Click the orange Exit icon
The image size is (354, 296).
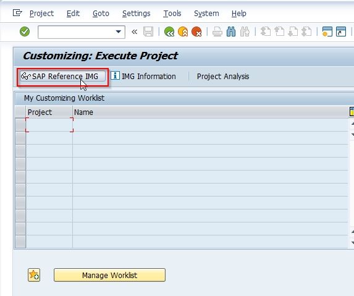[183, 32]
